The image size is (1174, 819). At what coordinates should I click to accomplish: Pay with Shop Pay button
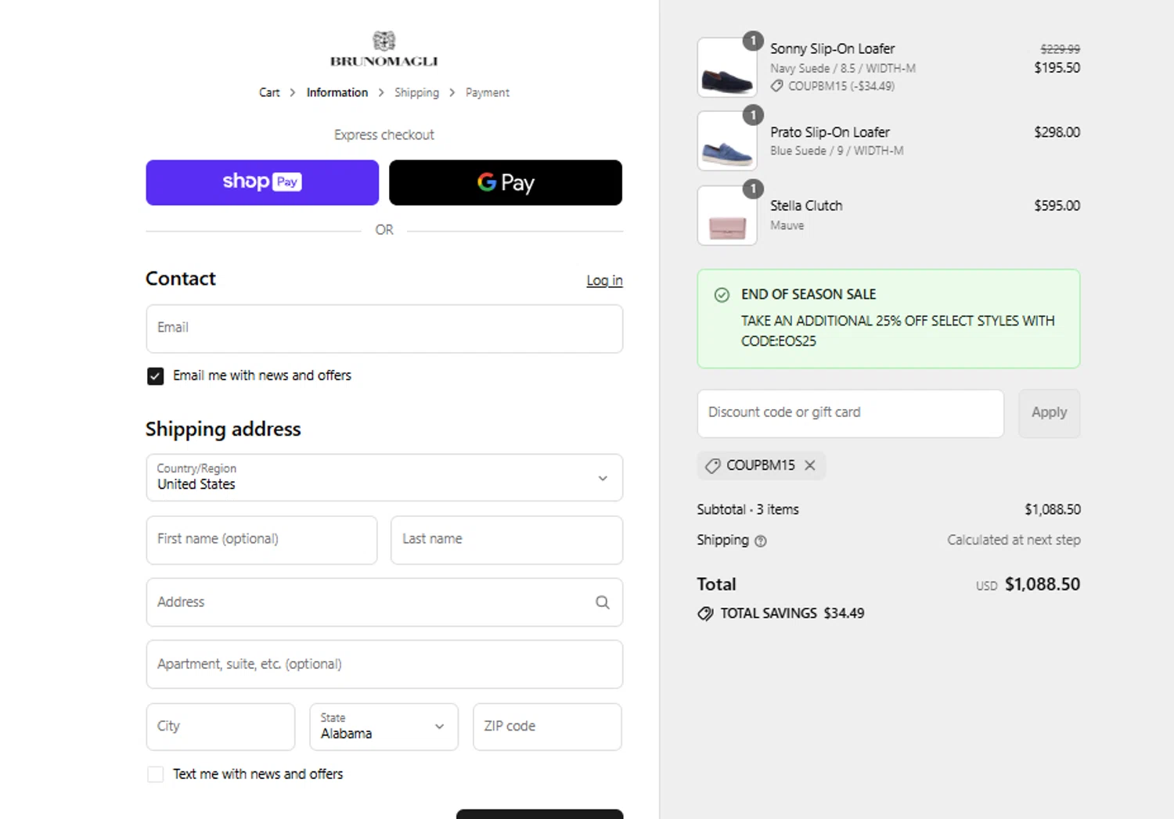point(262,182)
